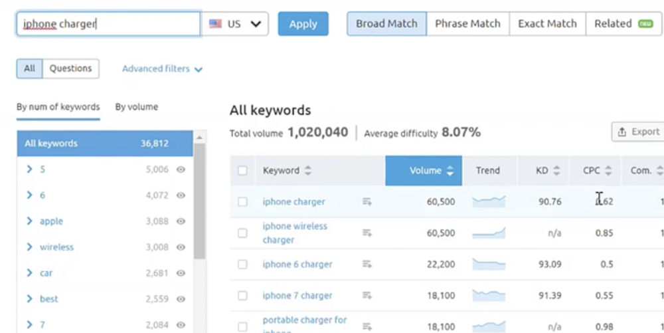Select the Phrase Match tab

pos(468,24)
